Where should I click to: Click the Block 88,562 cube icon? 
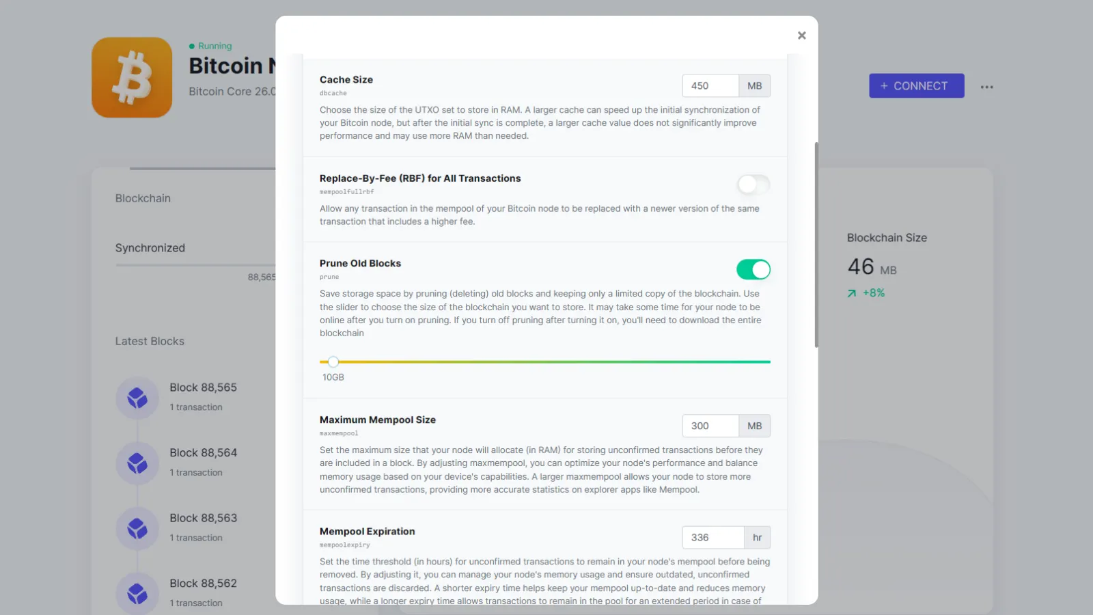137,593
